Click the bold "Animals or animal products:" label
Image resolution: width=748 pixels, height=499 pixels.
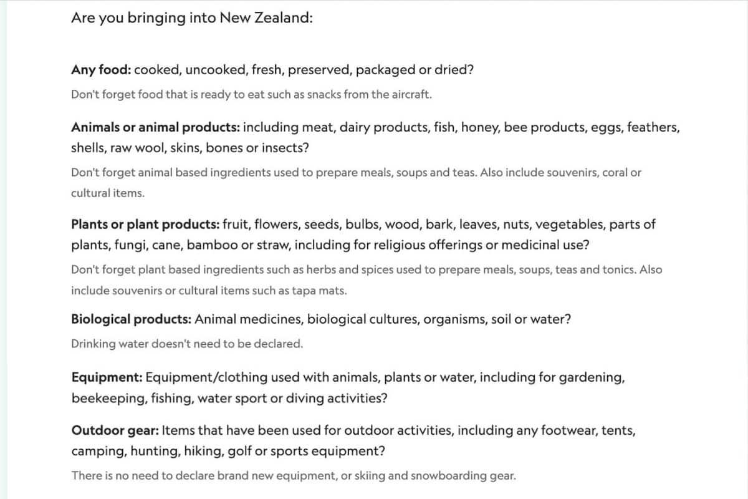point(155,127)
